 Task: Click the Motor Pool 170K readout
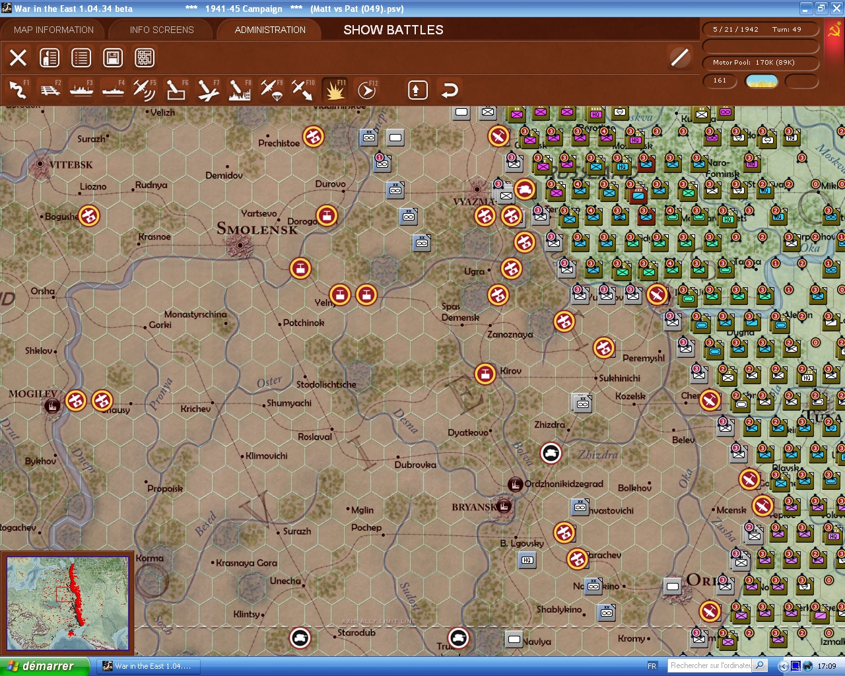pos(760,63)
